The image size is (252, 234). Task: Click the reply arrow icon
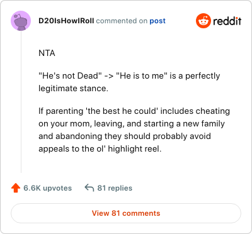coord(89,188)
